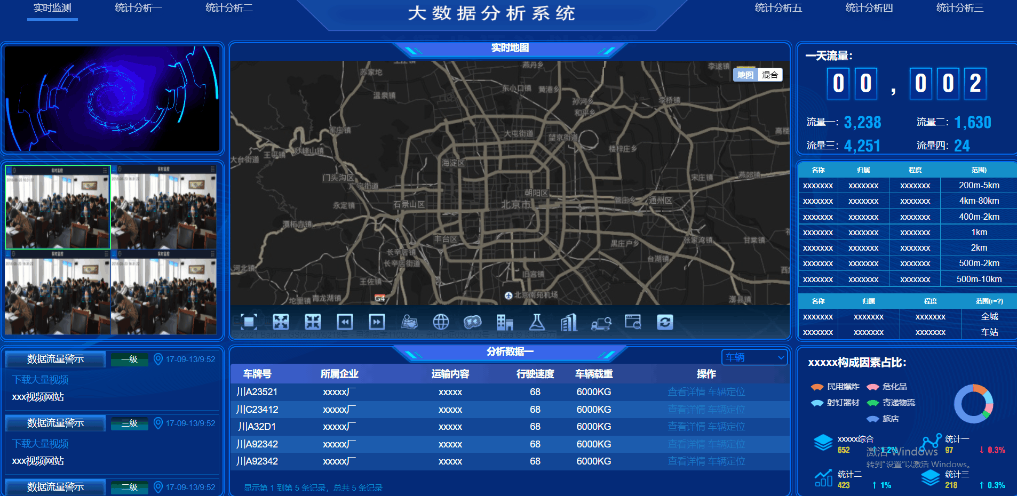The height and width of the screenshot is (496, 1017).
Task: Click the 流量一 value 3,238
Action: 862,122
